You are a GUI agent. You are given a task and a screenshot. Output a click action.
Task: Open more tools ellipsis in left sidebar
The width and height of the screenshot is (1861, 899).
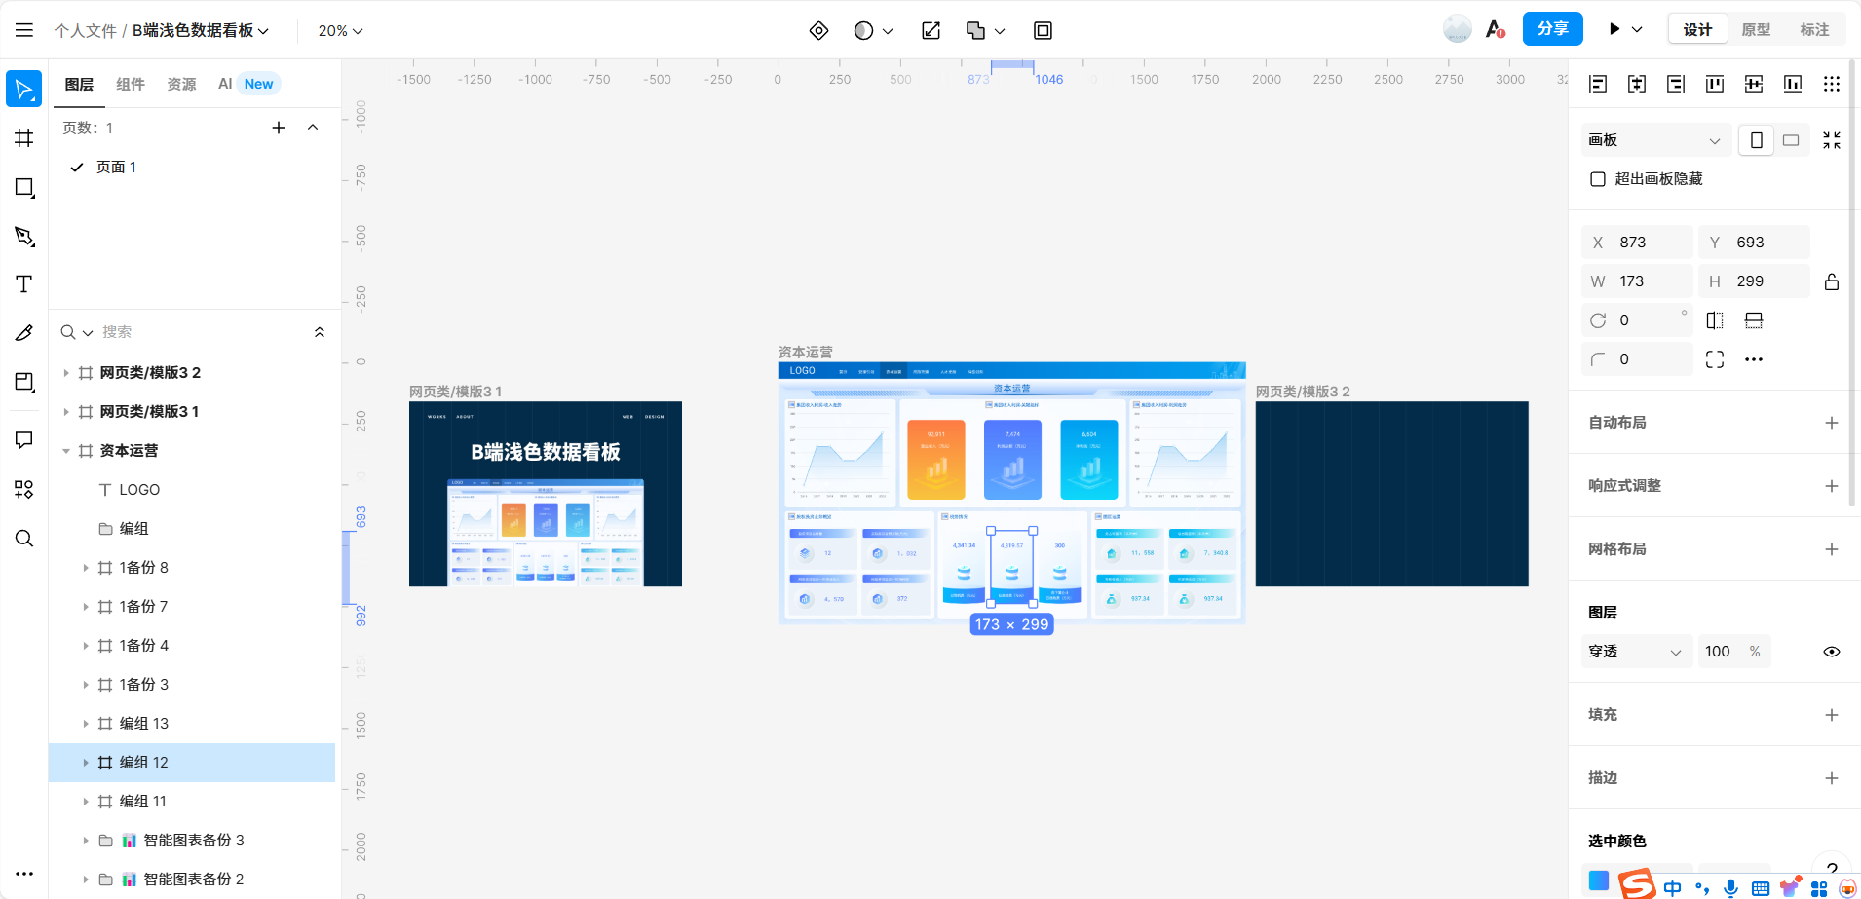(x=24, y=874)
